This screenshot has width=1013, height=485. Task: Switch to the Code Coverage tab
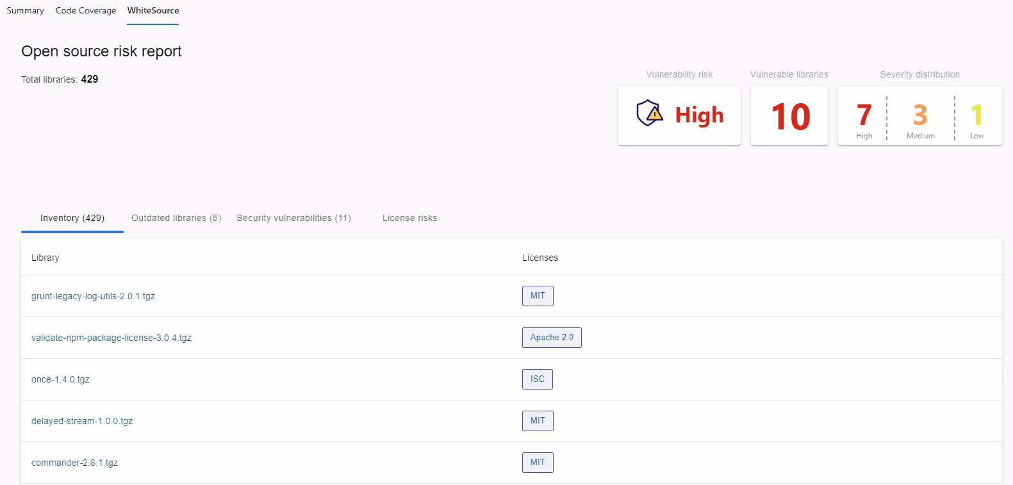86,11
